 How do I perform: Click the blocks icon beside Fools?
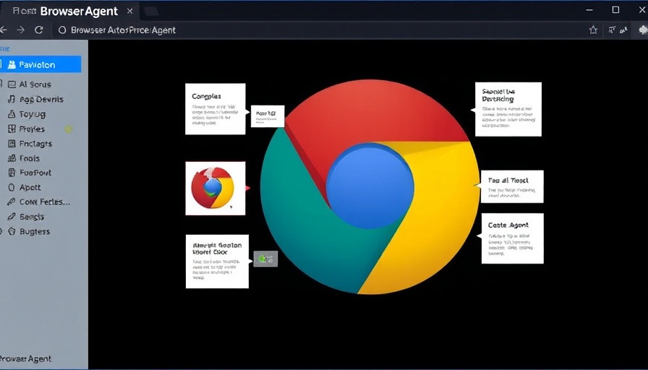pos(12,158)
